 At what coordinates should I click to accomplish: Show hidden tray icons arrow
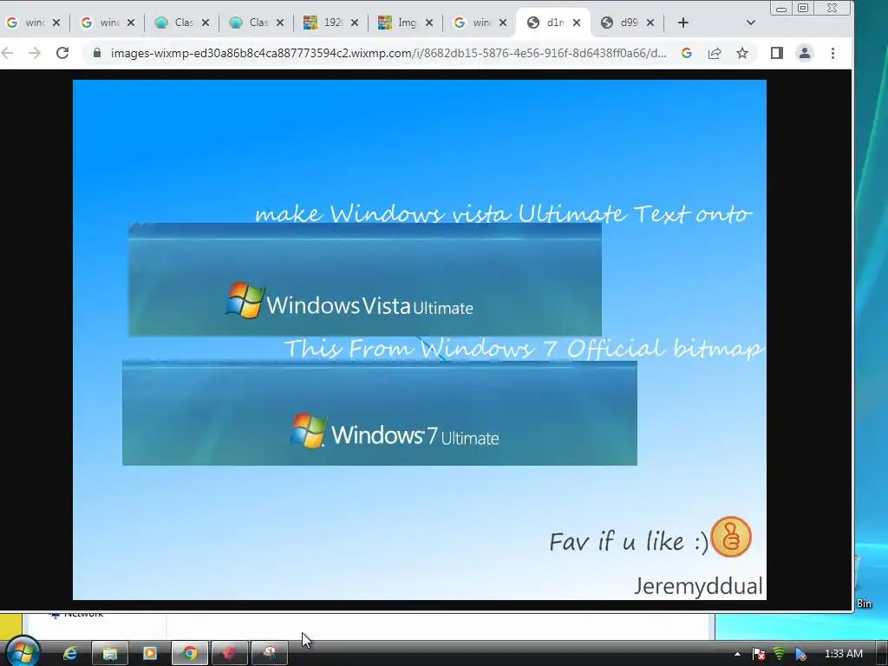tap(737, 654)
